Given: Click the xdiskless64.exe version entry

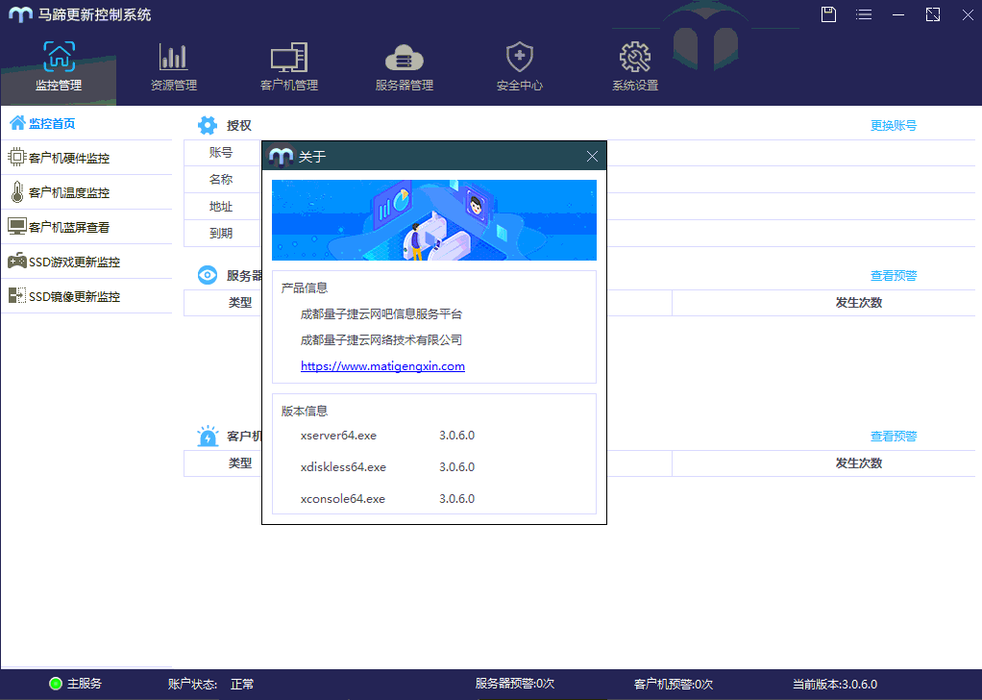Looking at the screenshot, I should pyautogui.click(x=387, y=467).
